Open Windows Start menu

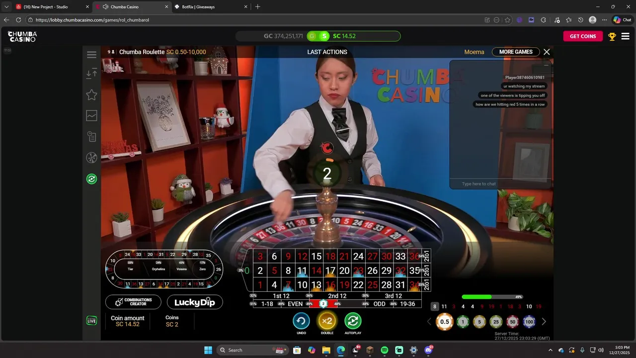pyautogui.click(x=208, y=350)
